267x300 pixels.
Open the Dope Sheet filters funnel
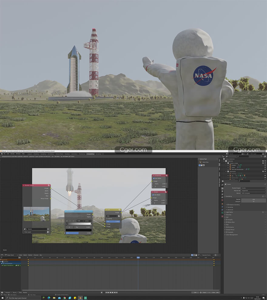pos(199,255)
